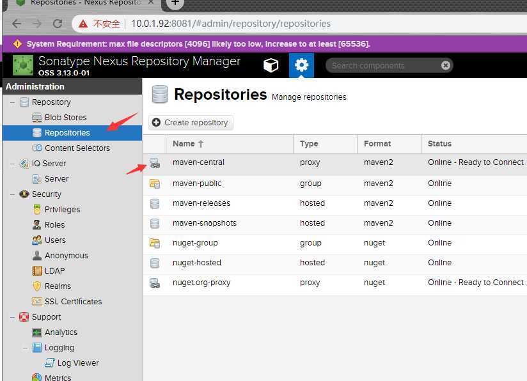Click the Create repository button

coord(191,123)
